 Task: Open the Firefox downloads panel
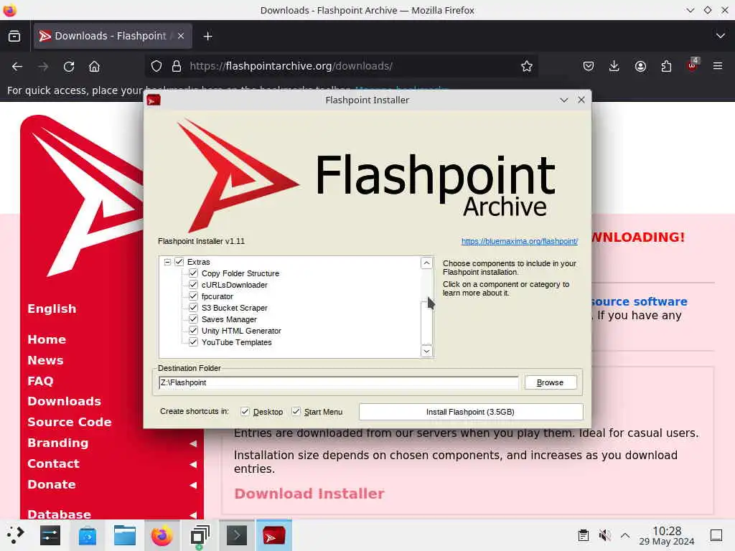pos(614,66)
